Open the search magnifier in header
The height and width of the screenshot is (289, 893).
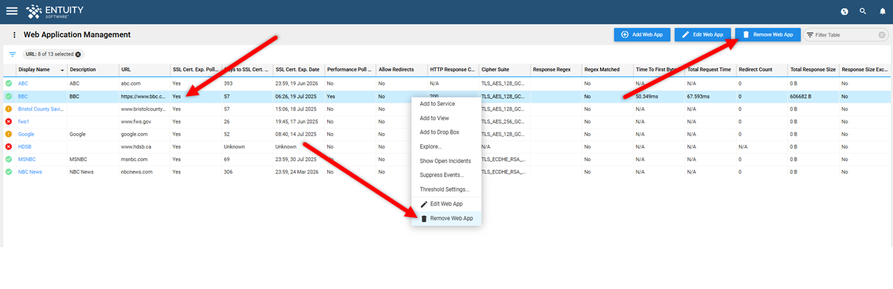[x=863, y=11]
